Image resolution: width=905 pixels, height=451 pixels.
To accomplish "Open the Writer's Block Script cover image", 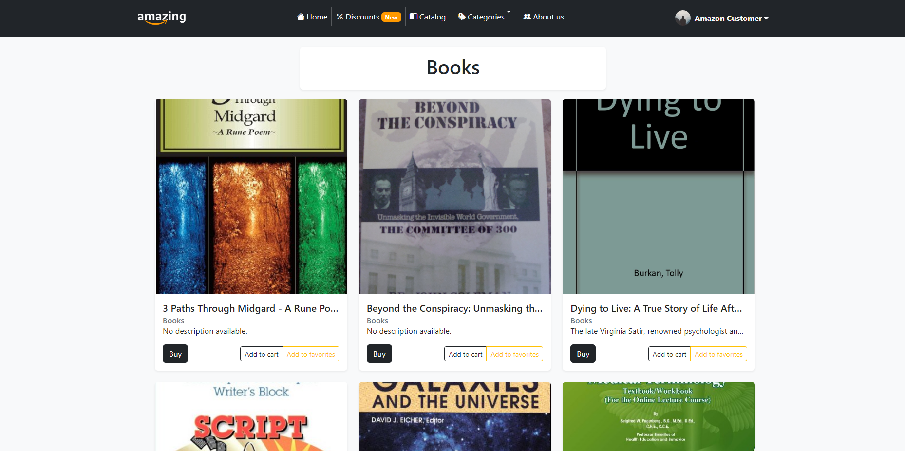I will [251, 416].
